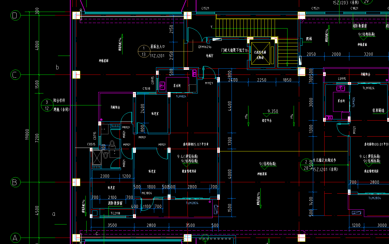The image size is (389, 244).
Task: Click the FM1621a fire door label
Action: (x=205, y=47)
